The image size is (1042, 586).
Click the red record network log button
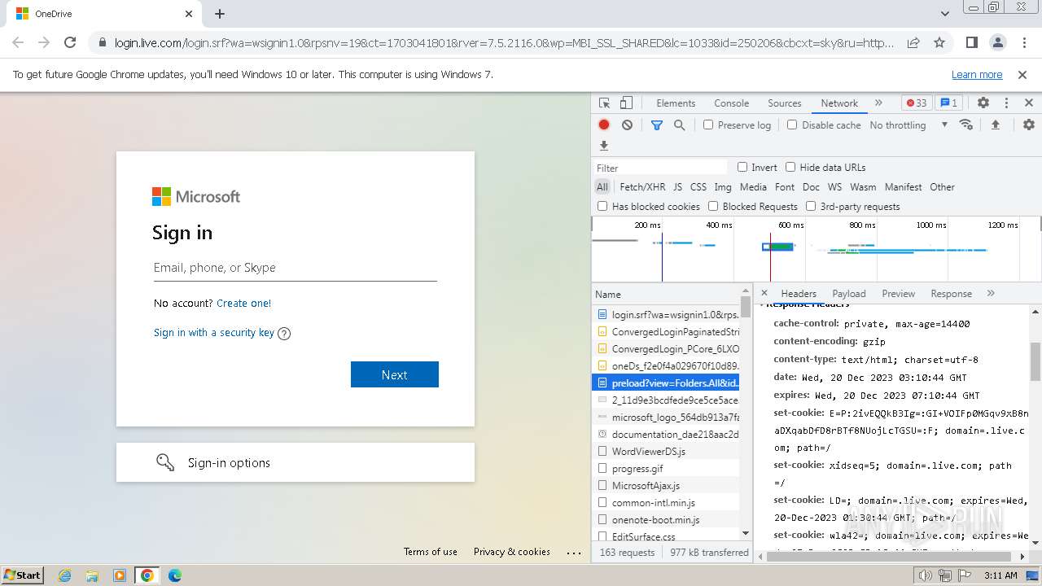coord(604,125)
